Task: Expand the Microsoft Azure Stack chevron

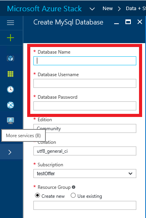Action: pos(92,9)
